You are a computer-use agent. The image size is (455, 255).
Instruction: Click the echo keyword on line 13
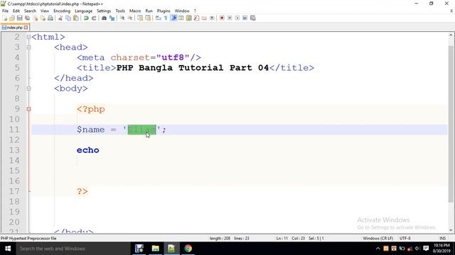88,150
